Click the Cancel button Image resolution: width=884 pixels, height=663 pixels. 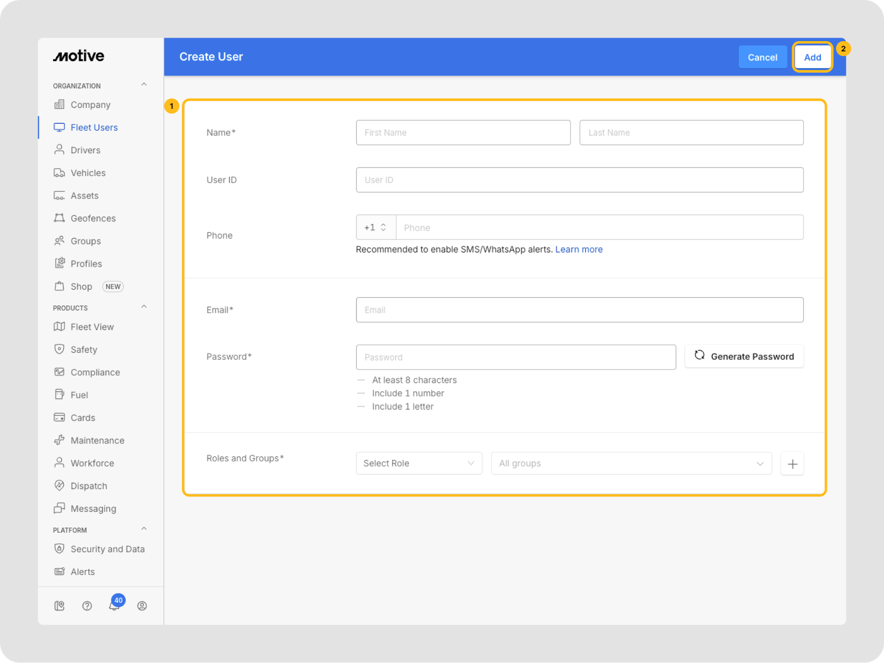pyautogui.click(x=762, y=57)
